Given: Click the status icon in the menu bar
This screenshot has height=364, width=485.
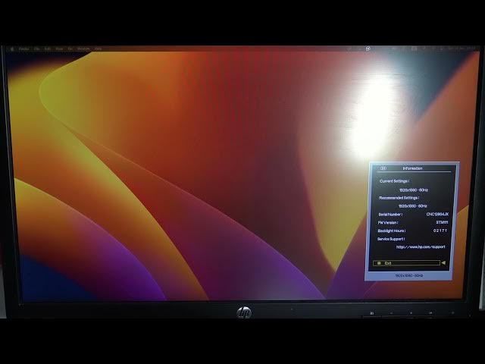Looking at the screenshot, I should point(368,49).
